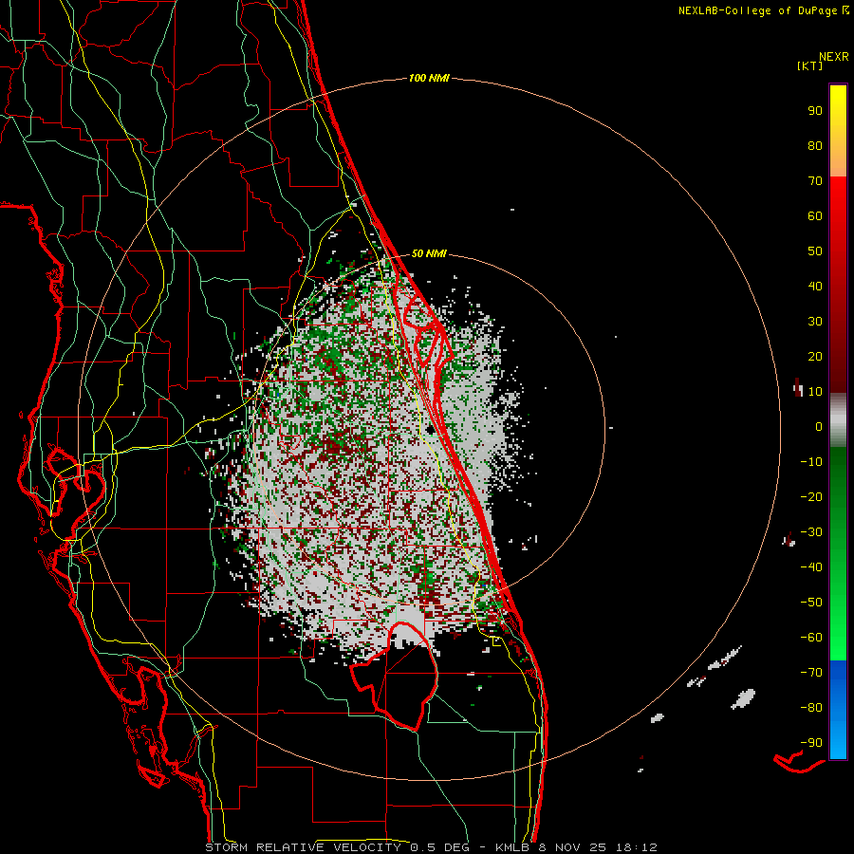This screenshot has height=854, width=854.
Task: Click the 30 value on the velocity scale
Action: [815, 322]
